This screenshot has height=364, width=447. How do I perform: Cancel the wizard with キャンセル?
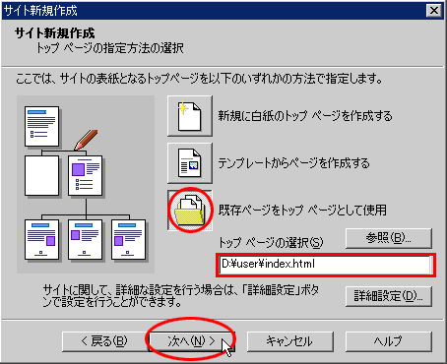click(x=290, y=341)
